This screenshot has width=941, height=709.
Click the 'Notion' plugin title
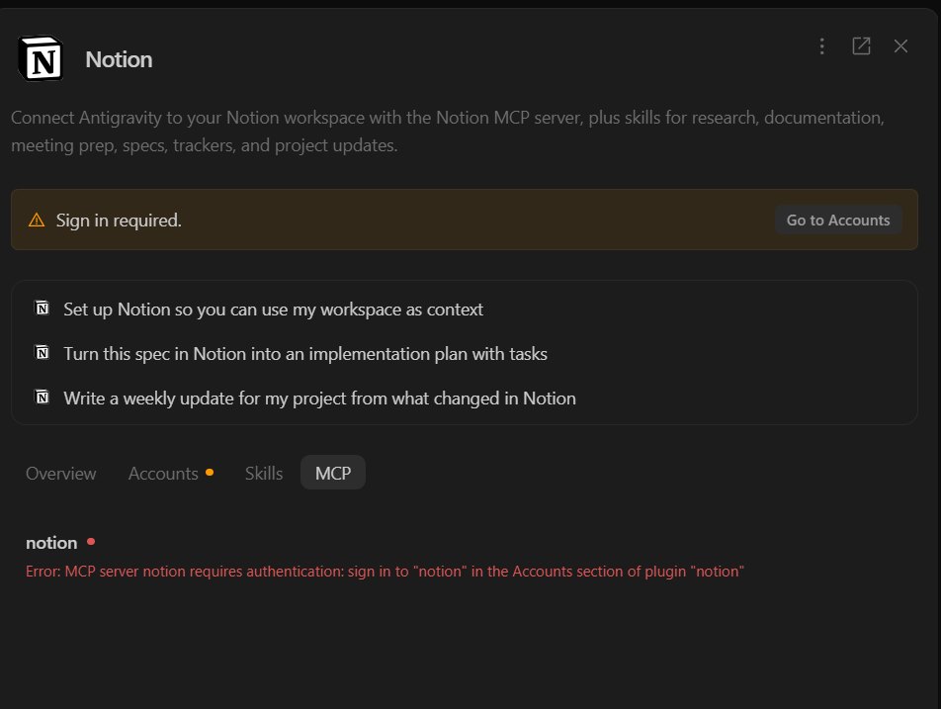coord(119,59)
